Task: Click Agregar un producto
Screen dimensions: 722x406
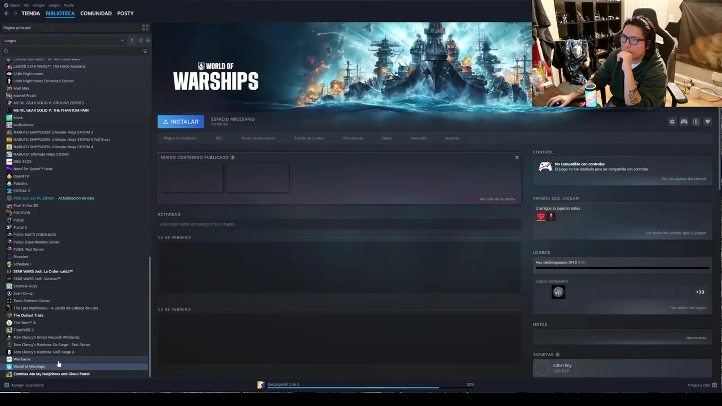Action: [x=24, y=385]
